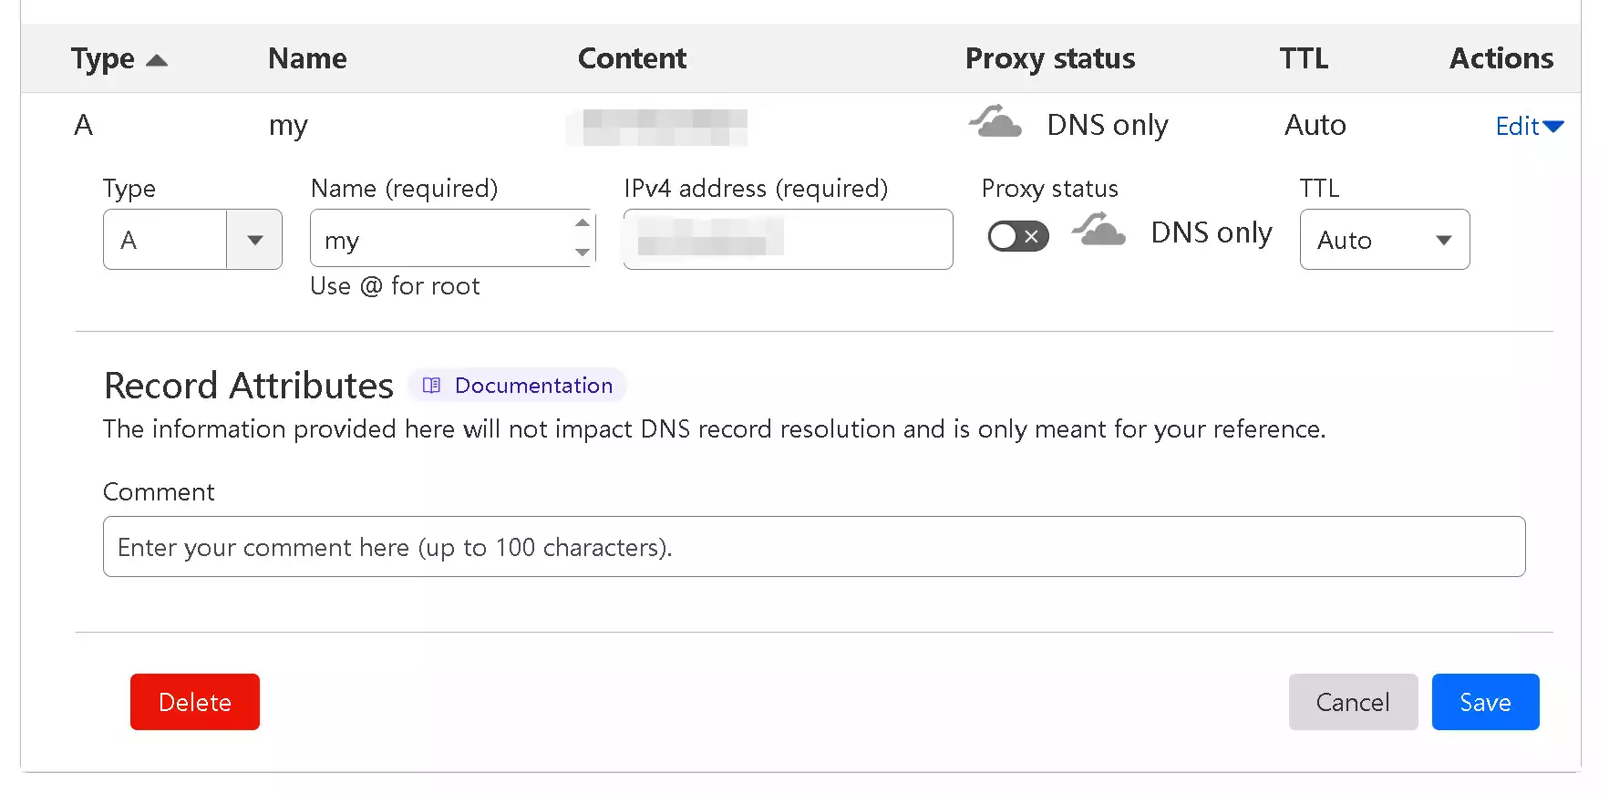The width and height of the screenshot is (1609, 794).
Task: Toggle the Proxy status switch on
Action: (x=1017, y=237)
